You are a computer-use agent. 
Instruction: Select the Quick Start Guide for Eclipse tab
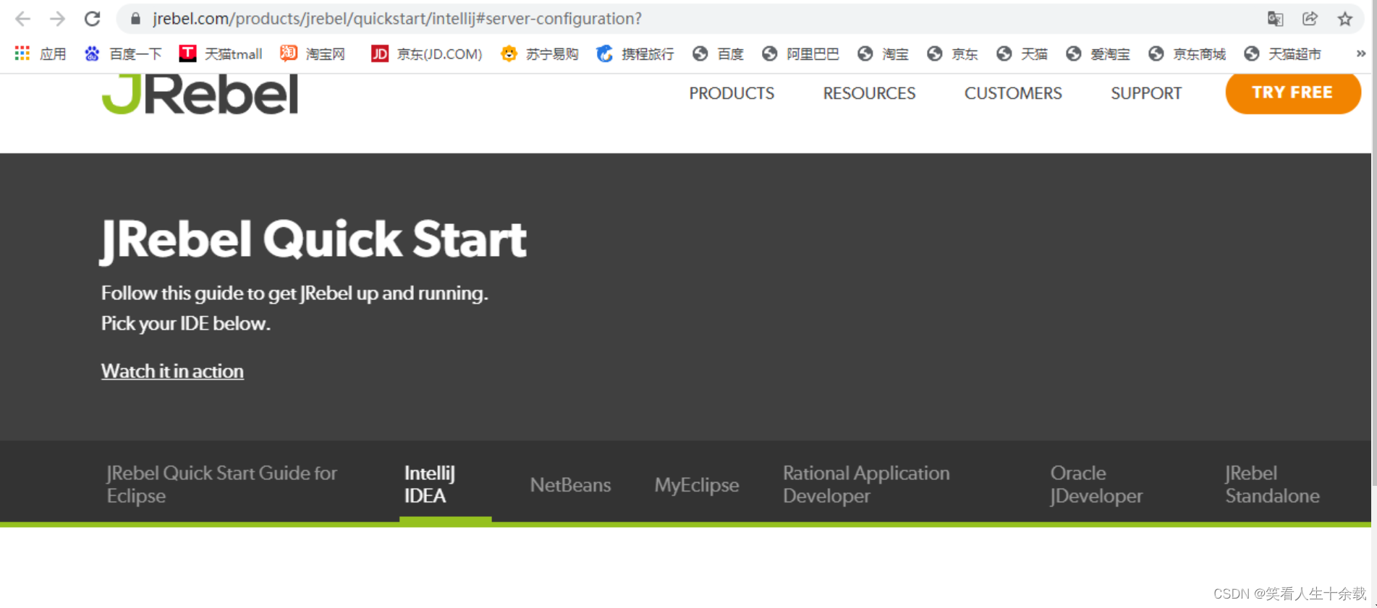(221, 484)
